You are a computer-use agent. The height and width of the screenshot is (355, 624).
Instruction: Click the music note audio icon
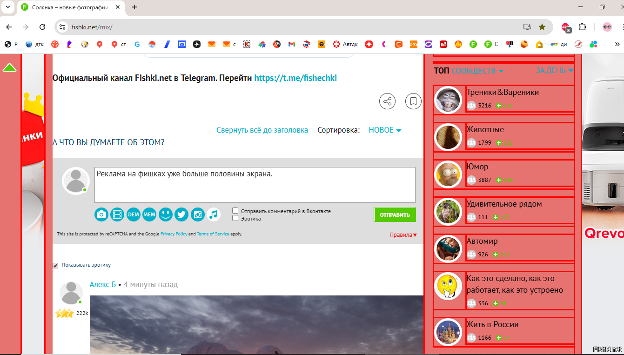213,214
